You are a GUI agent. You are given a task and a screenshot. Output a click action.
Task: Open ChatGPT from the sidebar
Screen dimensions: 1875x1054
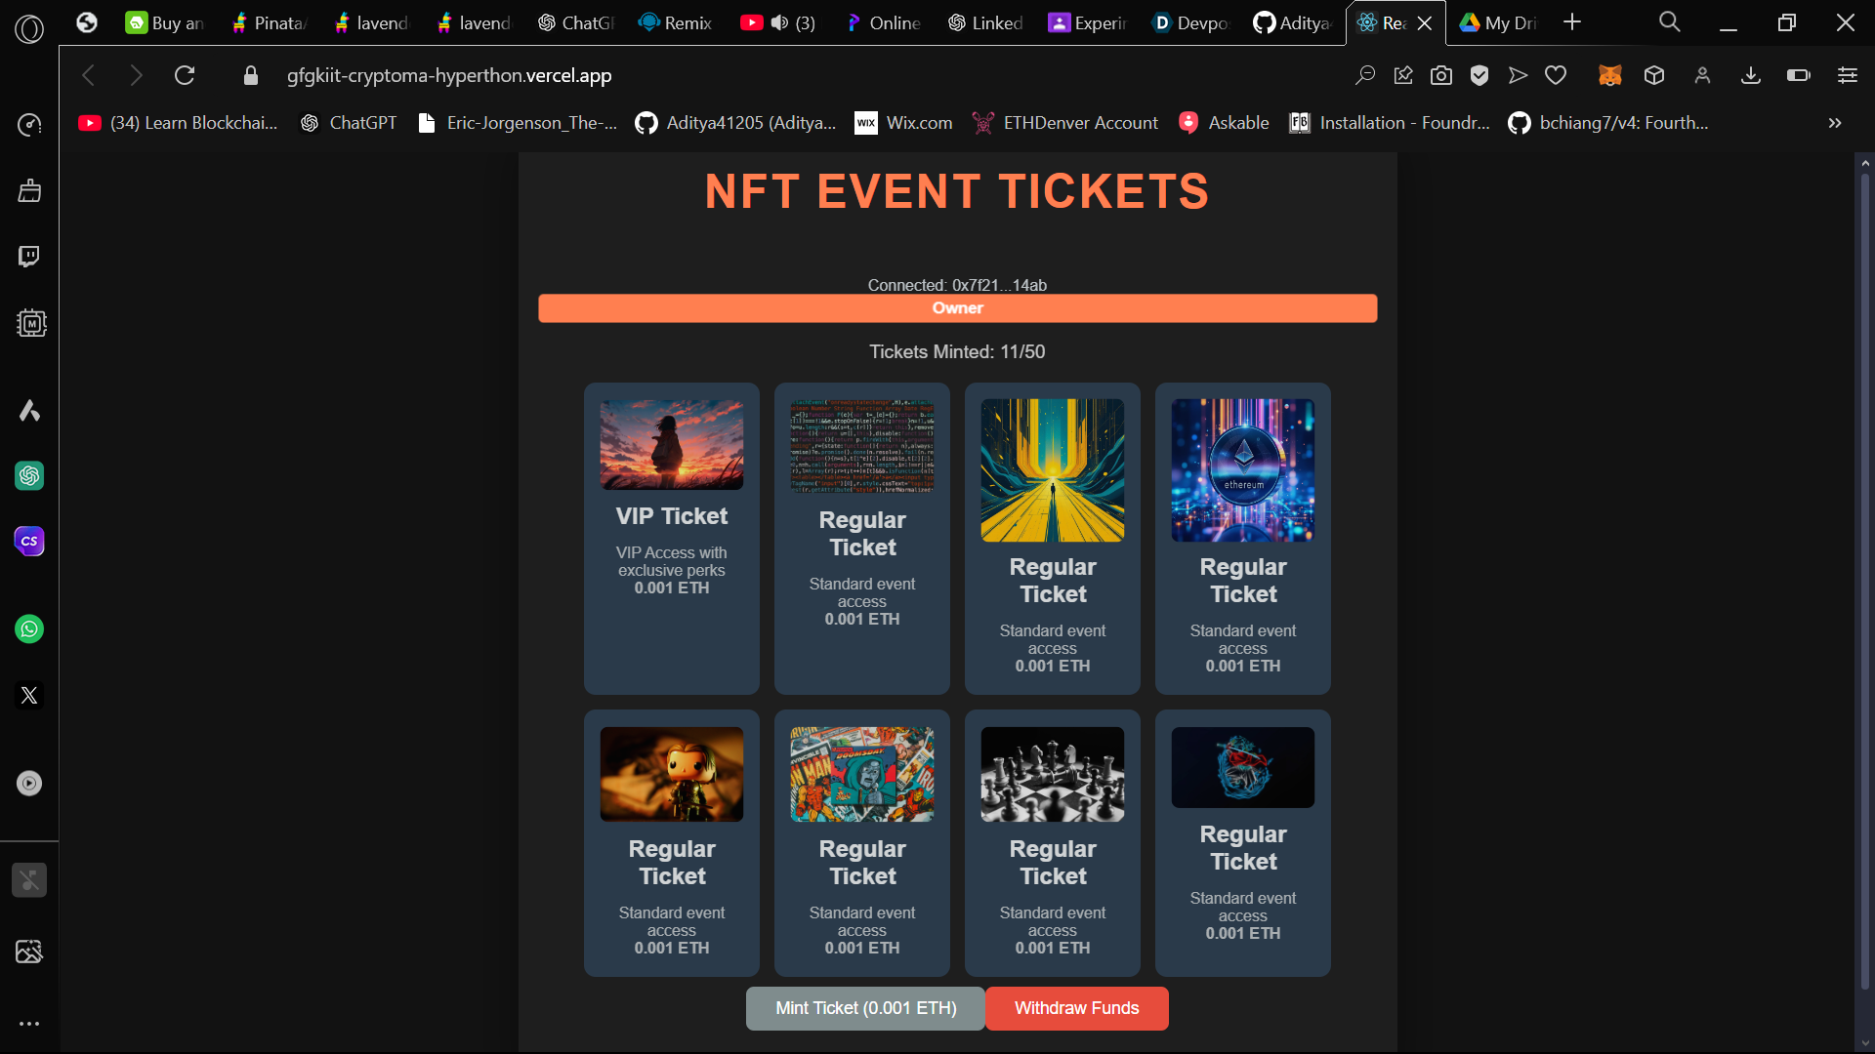29,476
